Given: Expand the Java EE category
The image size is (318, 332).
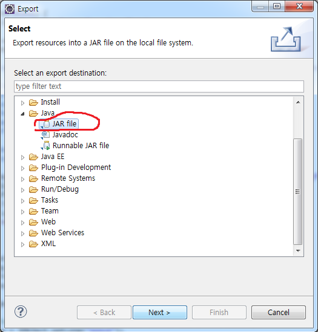Looking at the screenshot, I should point(22,157).
